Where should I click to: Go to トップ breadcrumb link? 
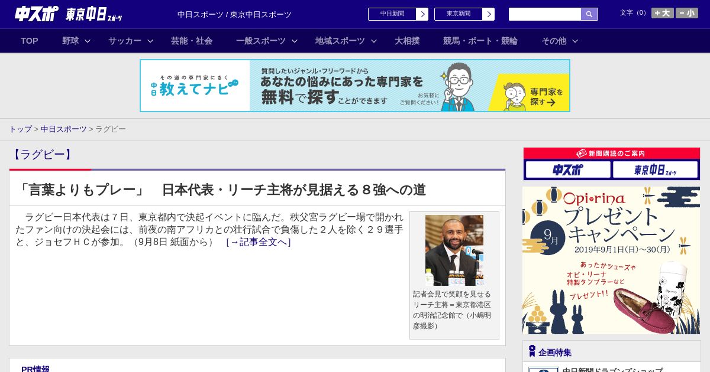tap(21, 129)
